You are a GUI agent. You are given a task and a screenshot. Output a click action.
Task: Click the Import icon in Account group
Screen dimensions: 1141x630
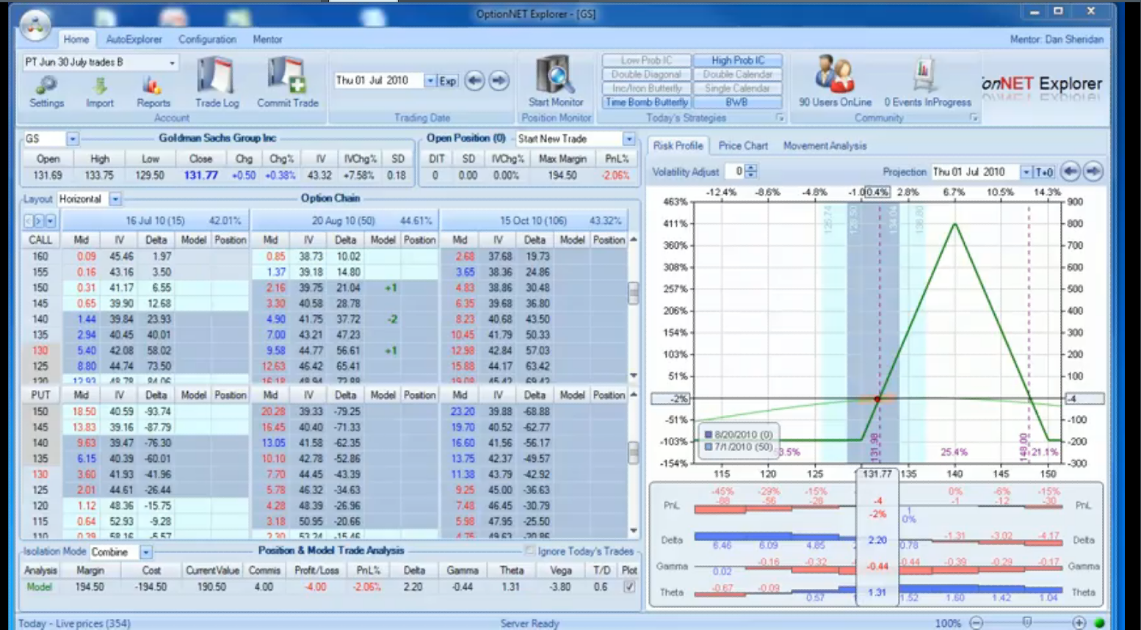point(100,86)
